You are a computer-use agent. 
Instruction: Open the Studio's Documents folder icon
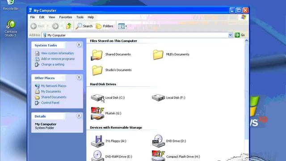click(x=97, y=70)
